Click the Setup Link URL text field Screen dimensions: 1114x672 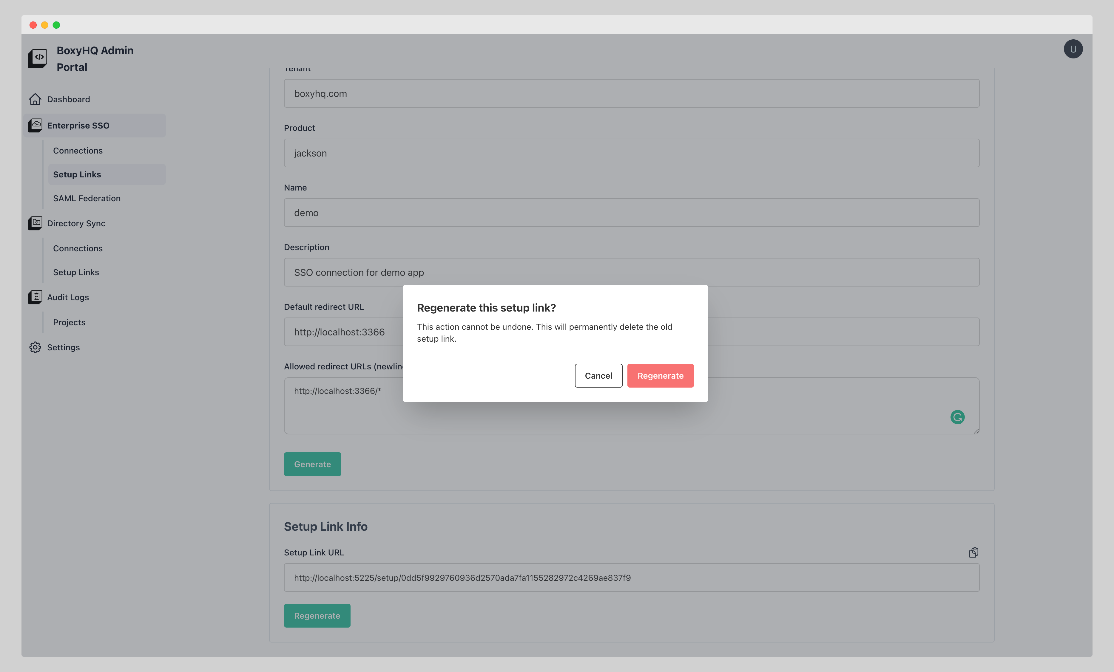[x=631, y=577]
